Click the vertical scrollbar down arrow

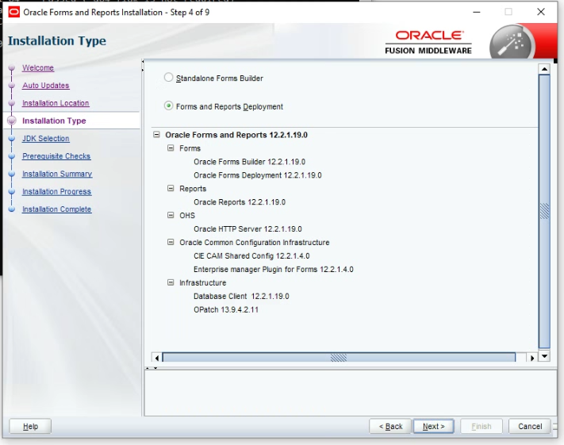click(x=544, y=356)
